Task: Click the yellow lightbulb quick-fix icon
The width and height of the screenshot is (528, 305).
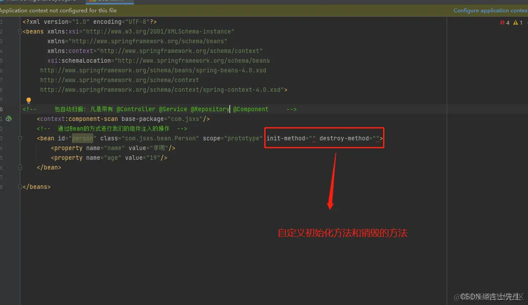Action: pos(29,100)
